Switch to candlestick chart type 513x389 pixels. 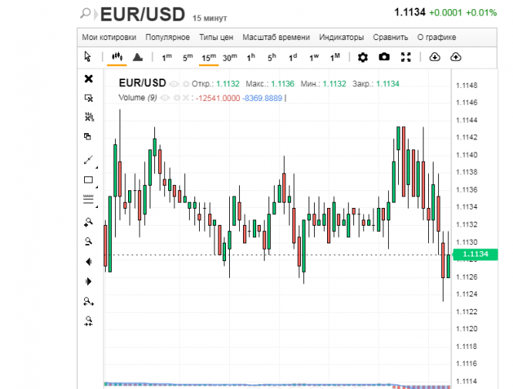point(117,57)
